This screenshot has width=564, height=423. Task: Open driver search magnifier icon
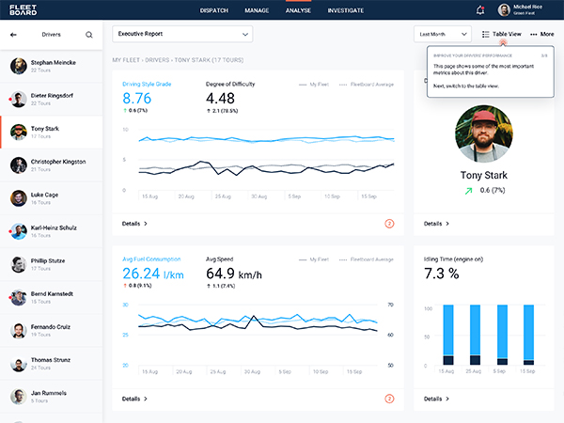pos(89,35)
